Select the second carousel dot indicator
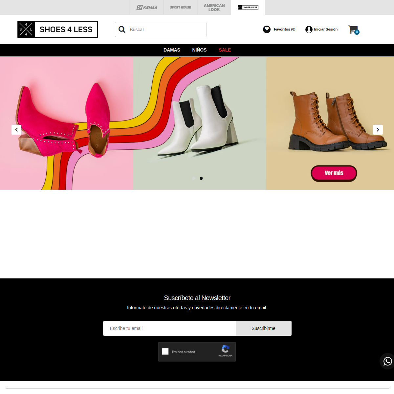This screenshot has height=394, width=394. click(x=201, y=178)
